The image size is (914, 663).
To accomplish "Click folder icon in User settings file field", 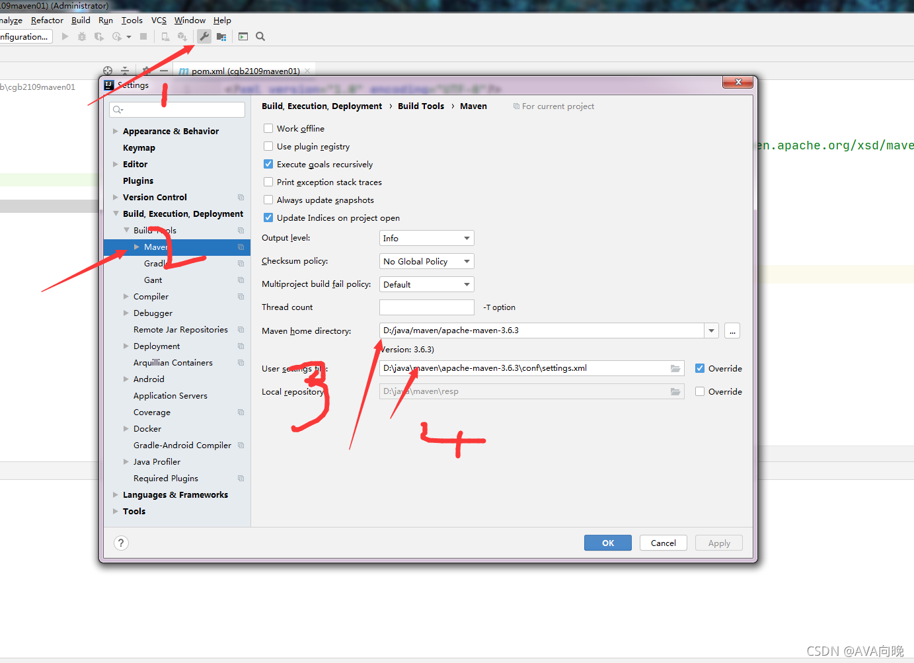I will pyautogui.click(x=675, y=368).
